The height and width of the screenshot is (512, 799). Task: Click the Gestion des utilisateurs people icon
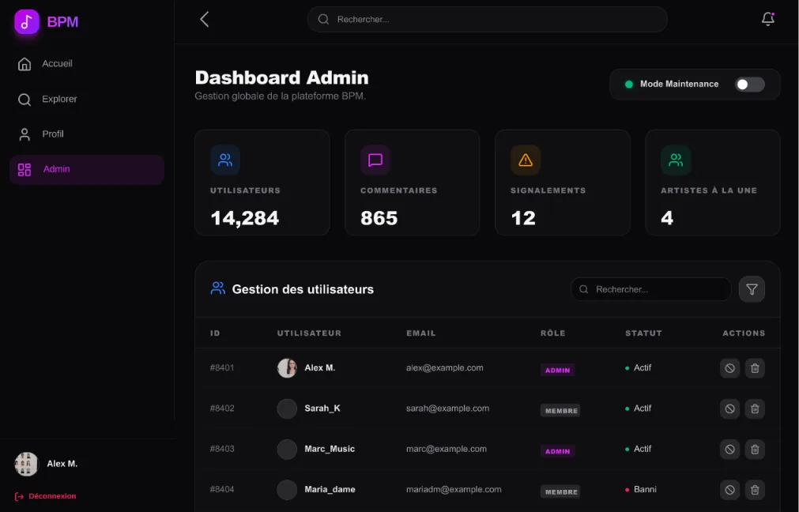pyautogui.click(x=217, y=288)
